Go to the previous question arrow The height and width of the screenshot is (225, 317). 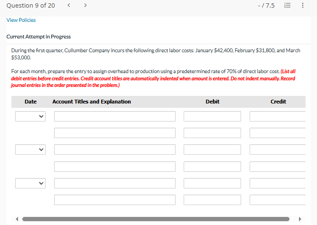(x=69, y=5)
